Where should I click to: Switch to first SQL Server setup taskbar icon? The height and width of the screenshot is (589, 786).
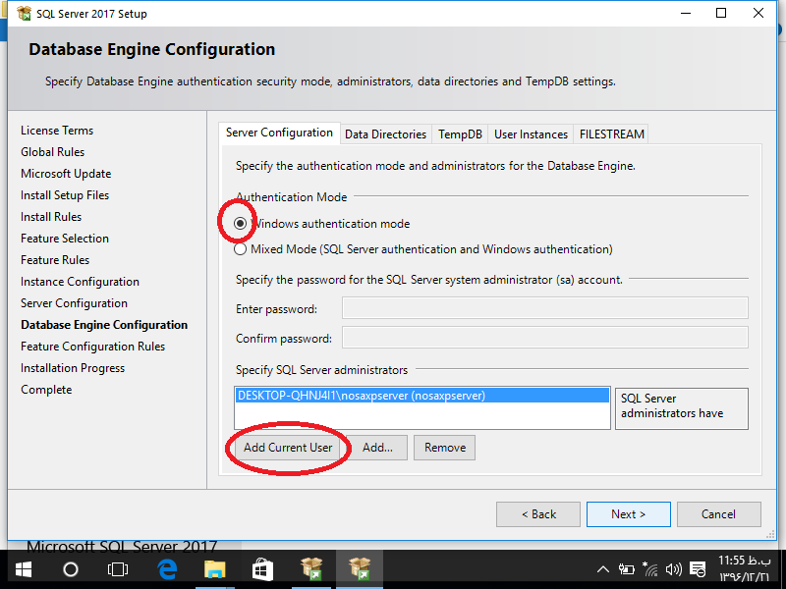(x=311, y=569)
